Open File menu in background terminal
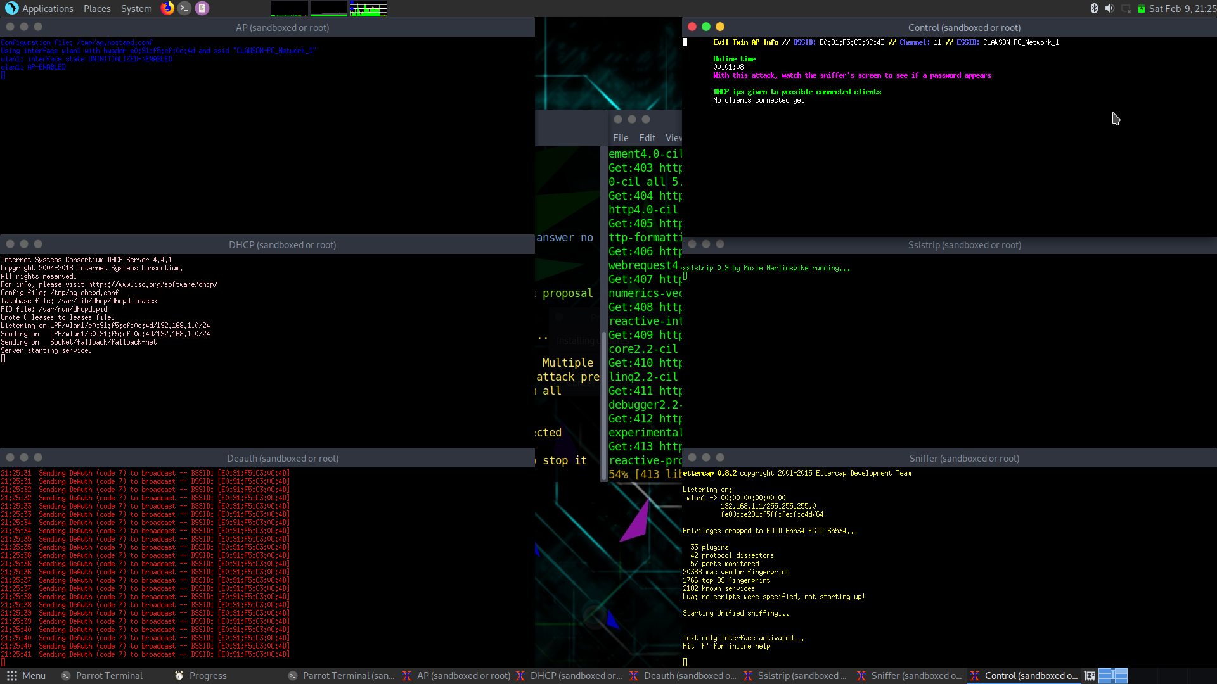This screenshot has height=684, width=1217. (x=621, y=138)
